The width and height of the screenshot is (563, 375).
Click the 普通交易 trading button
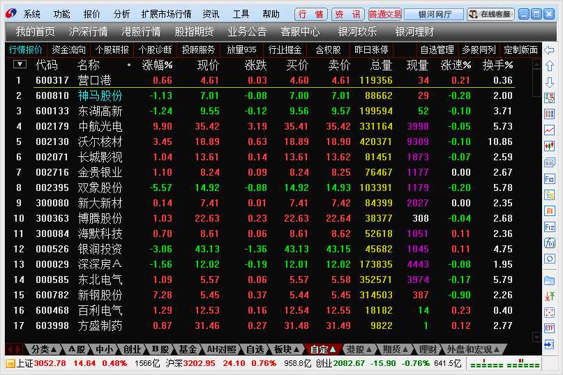(x=384, y=15)
